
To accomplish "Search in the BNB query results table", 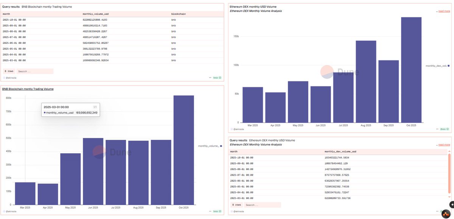I will coord(35,71).
